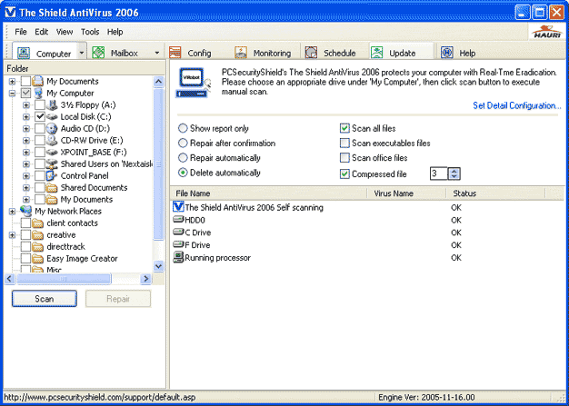Click the Schedule toolbar icon

(311, 53)
